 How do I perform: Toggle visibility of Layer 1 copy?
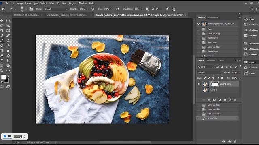coord(199,84)
